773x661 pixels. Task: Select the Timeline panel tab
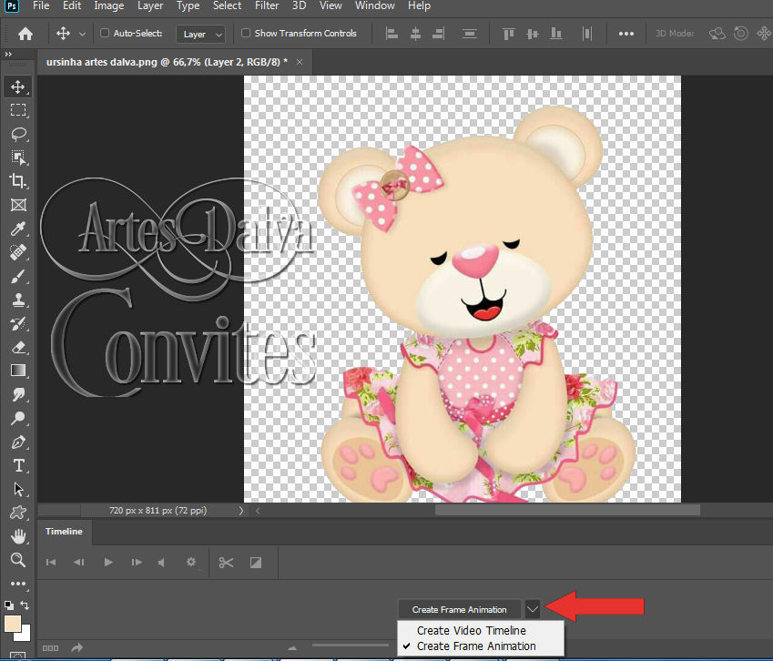[64, 532]
